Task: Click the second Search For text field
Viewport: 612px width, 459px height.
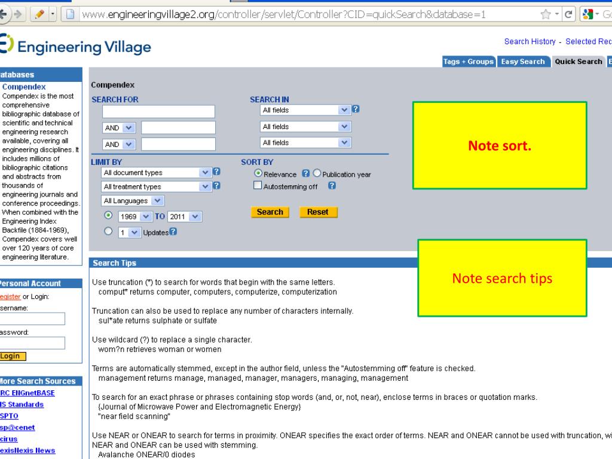Action: click(178, 128)
